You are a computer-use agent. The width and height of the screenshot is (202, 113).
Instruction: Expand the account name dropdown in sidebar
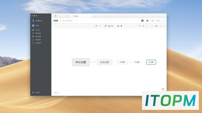[39, 21]
